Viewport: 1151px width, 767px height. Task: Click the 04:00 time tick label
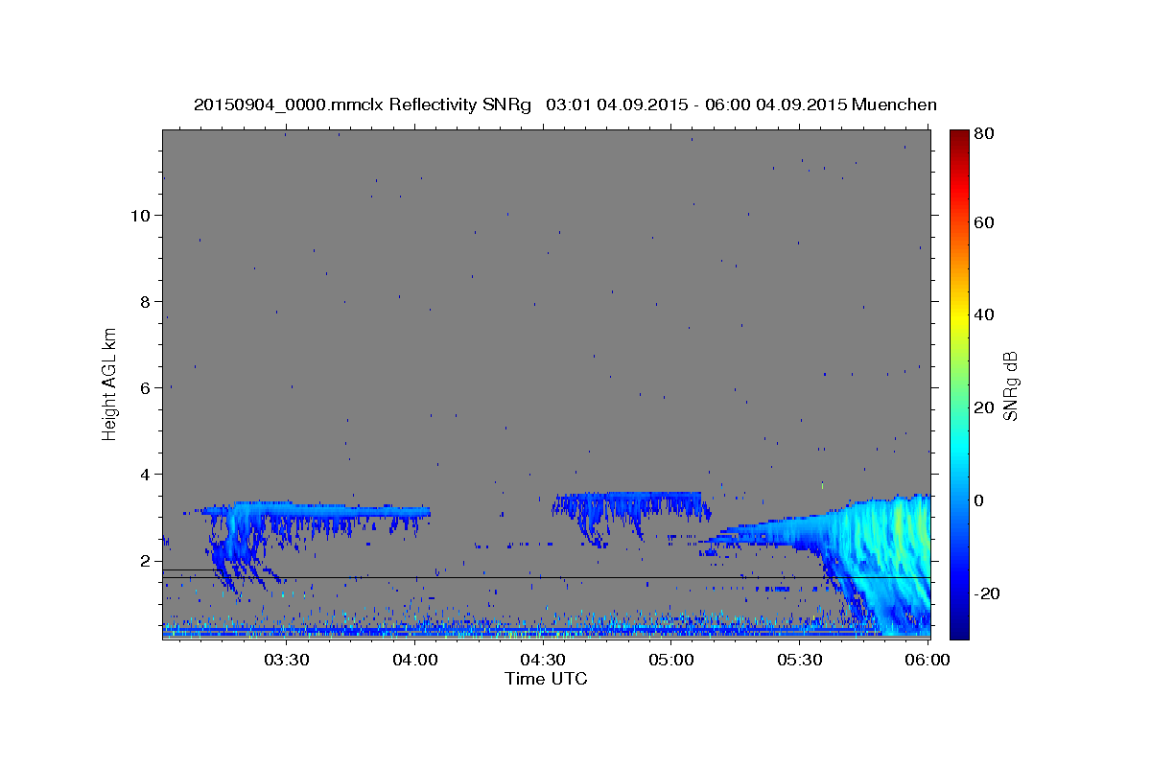[x=415, y=661]
